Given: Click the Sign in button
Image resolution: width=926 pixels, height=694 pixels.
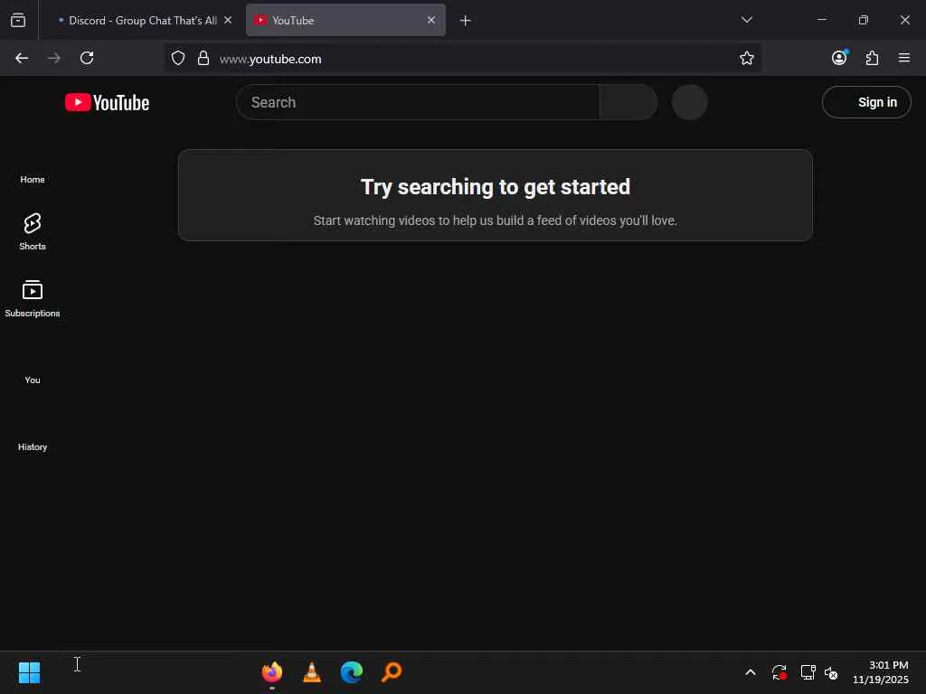Looking at the screenshot, I should click(x=866, y=102).
